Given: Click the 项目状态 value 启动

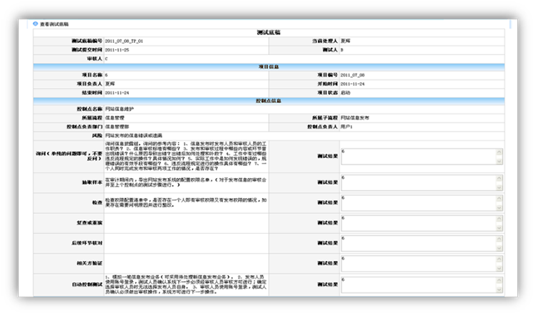Looking at the screenshot, I should pos(345,93).
